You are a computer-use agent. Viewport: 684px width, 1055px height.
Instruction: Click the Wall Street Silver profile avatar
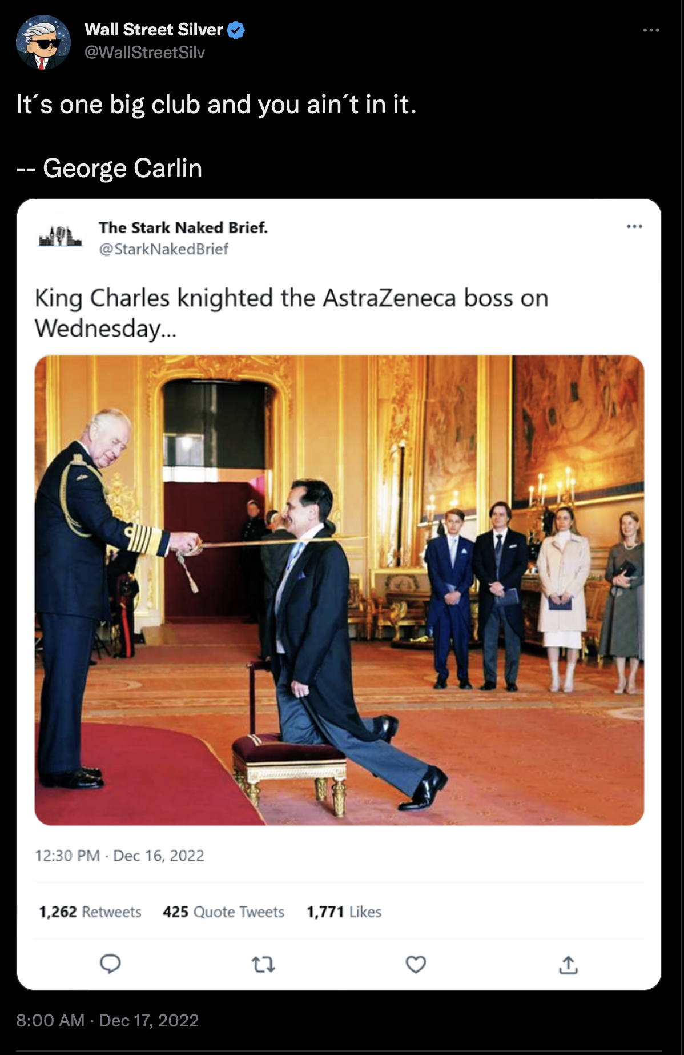[x=43, y=43]
